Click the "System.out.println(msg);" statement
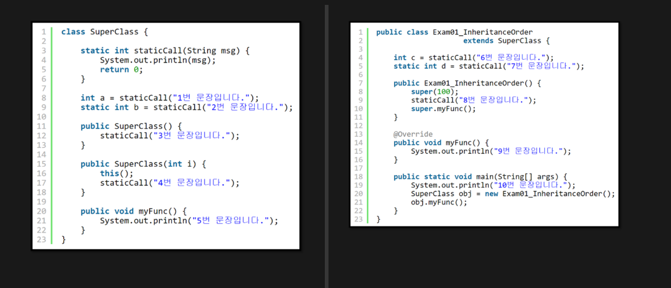Image resolution: width=671 pixels, height=288 pixels. click(158, 60)
